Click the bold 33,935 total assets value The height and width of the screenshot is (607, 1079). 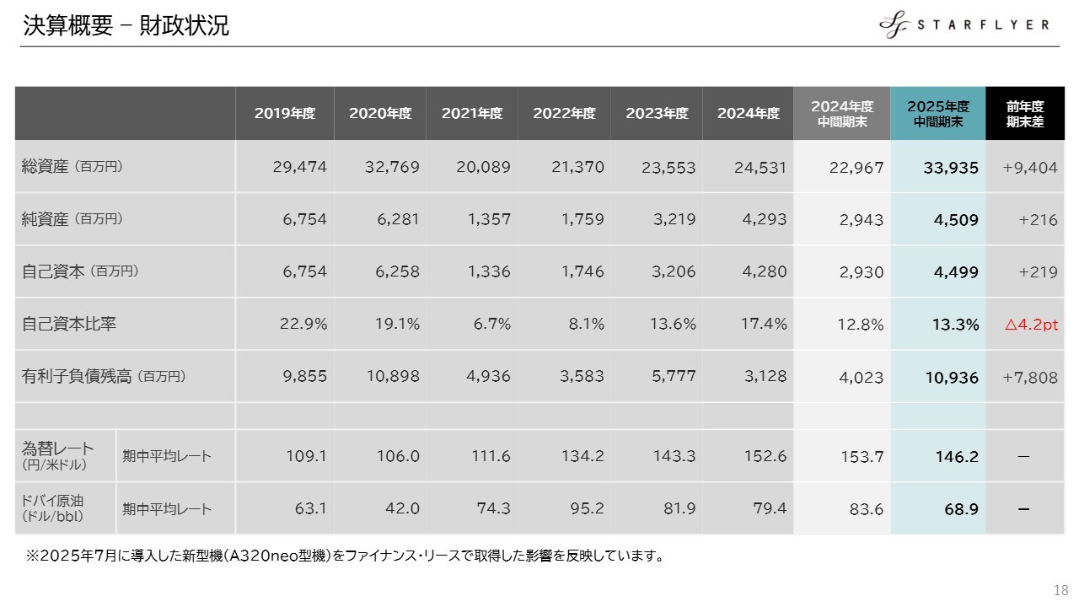click(x=950, y=168)
